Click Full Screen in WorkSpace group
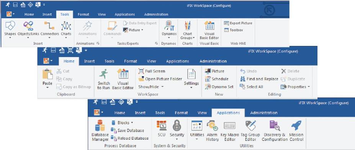Image resolution: width=355 pixels, height=150 pixels. (152, 71)
